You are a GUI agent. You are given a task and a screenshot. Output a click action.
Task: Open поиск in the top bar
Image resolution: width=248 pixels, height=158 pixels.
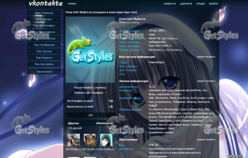(x=72, y=3)
